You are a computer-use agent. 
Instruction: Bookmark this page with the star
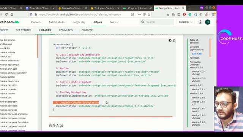(149, 14)
